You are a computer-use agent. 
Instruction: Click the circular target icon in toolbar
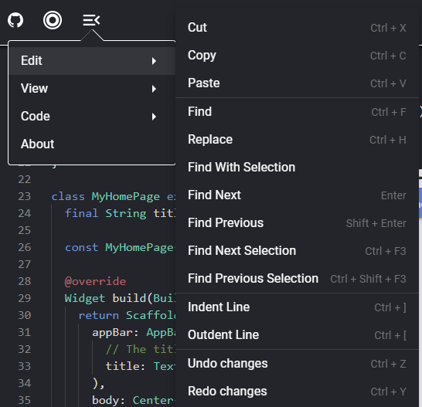53,20
